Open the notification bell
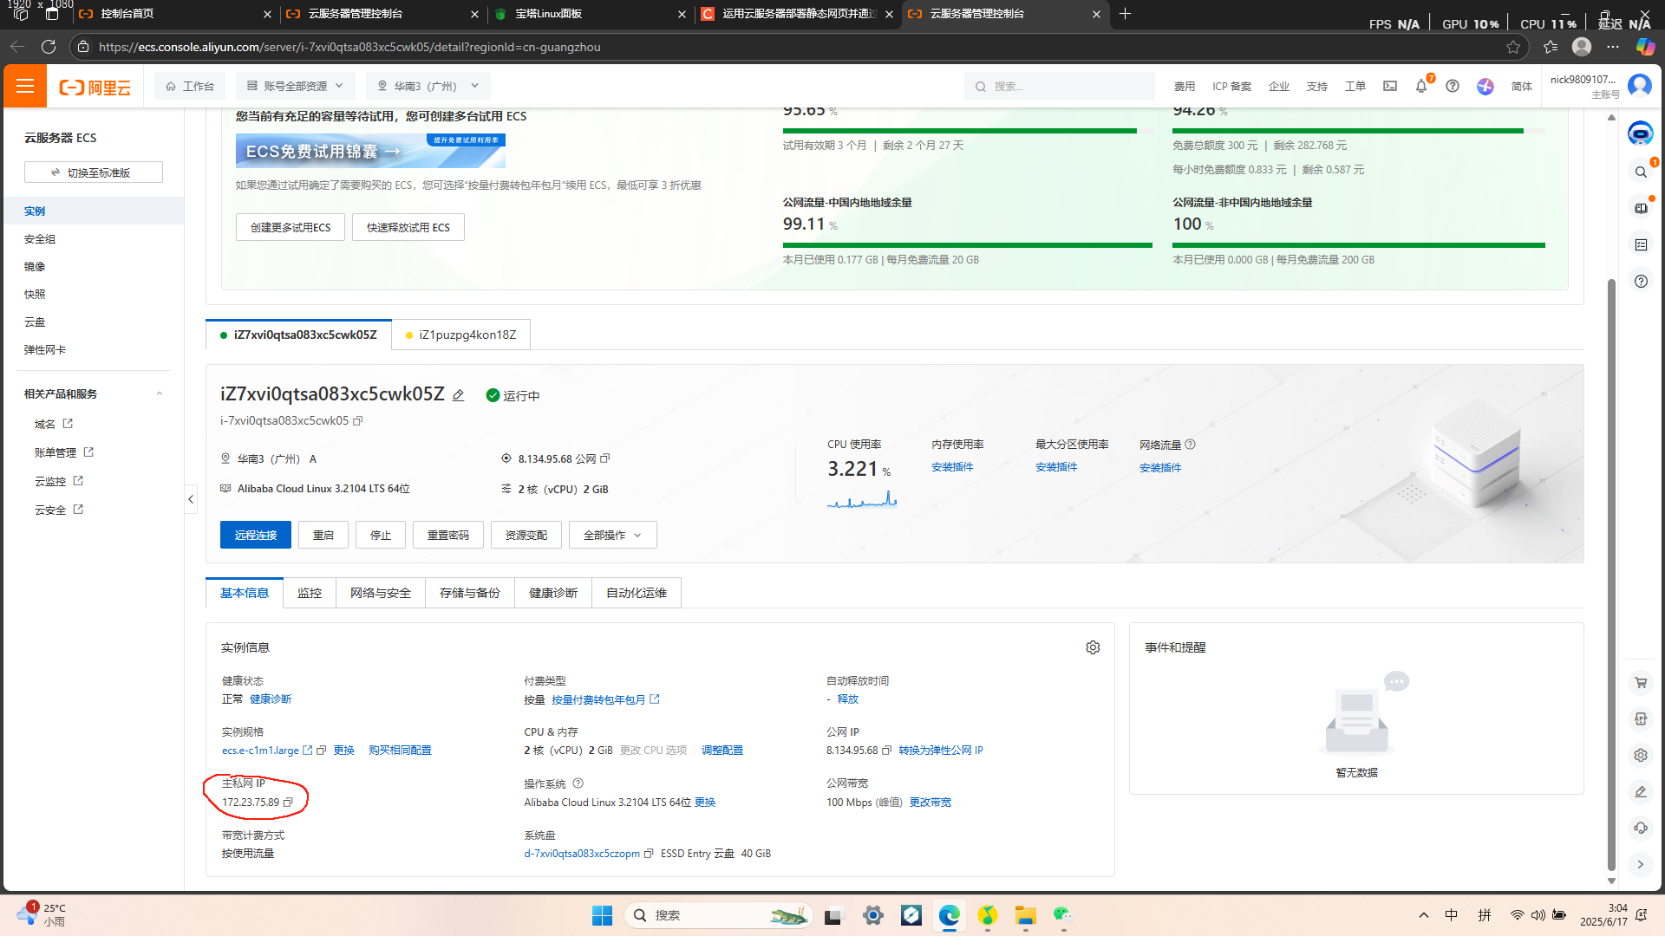Screen dimensions: 1665x936 point(1421,86)
